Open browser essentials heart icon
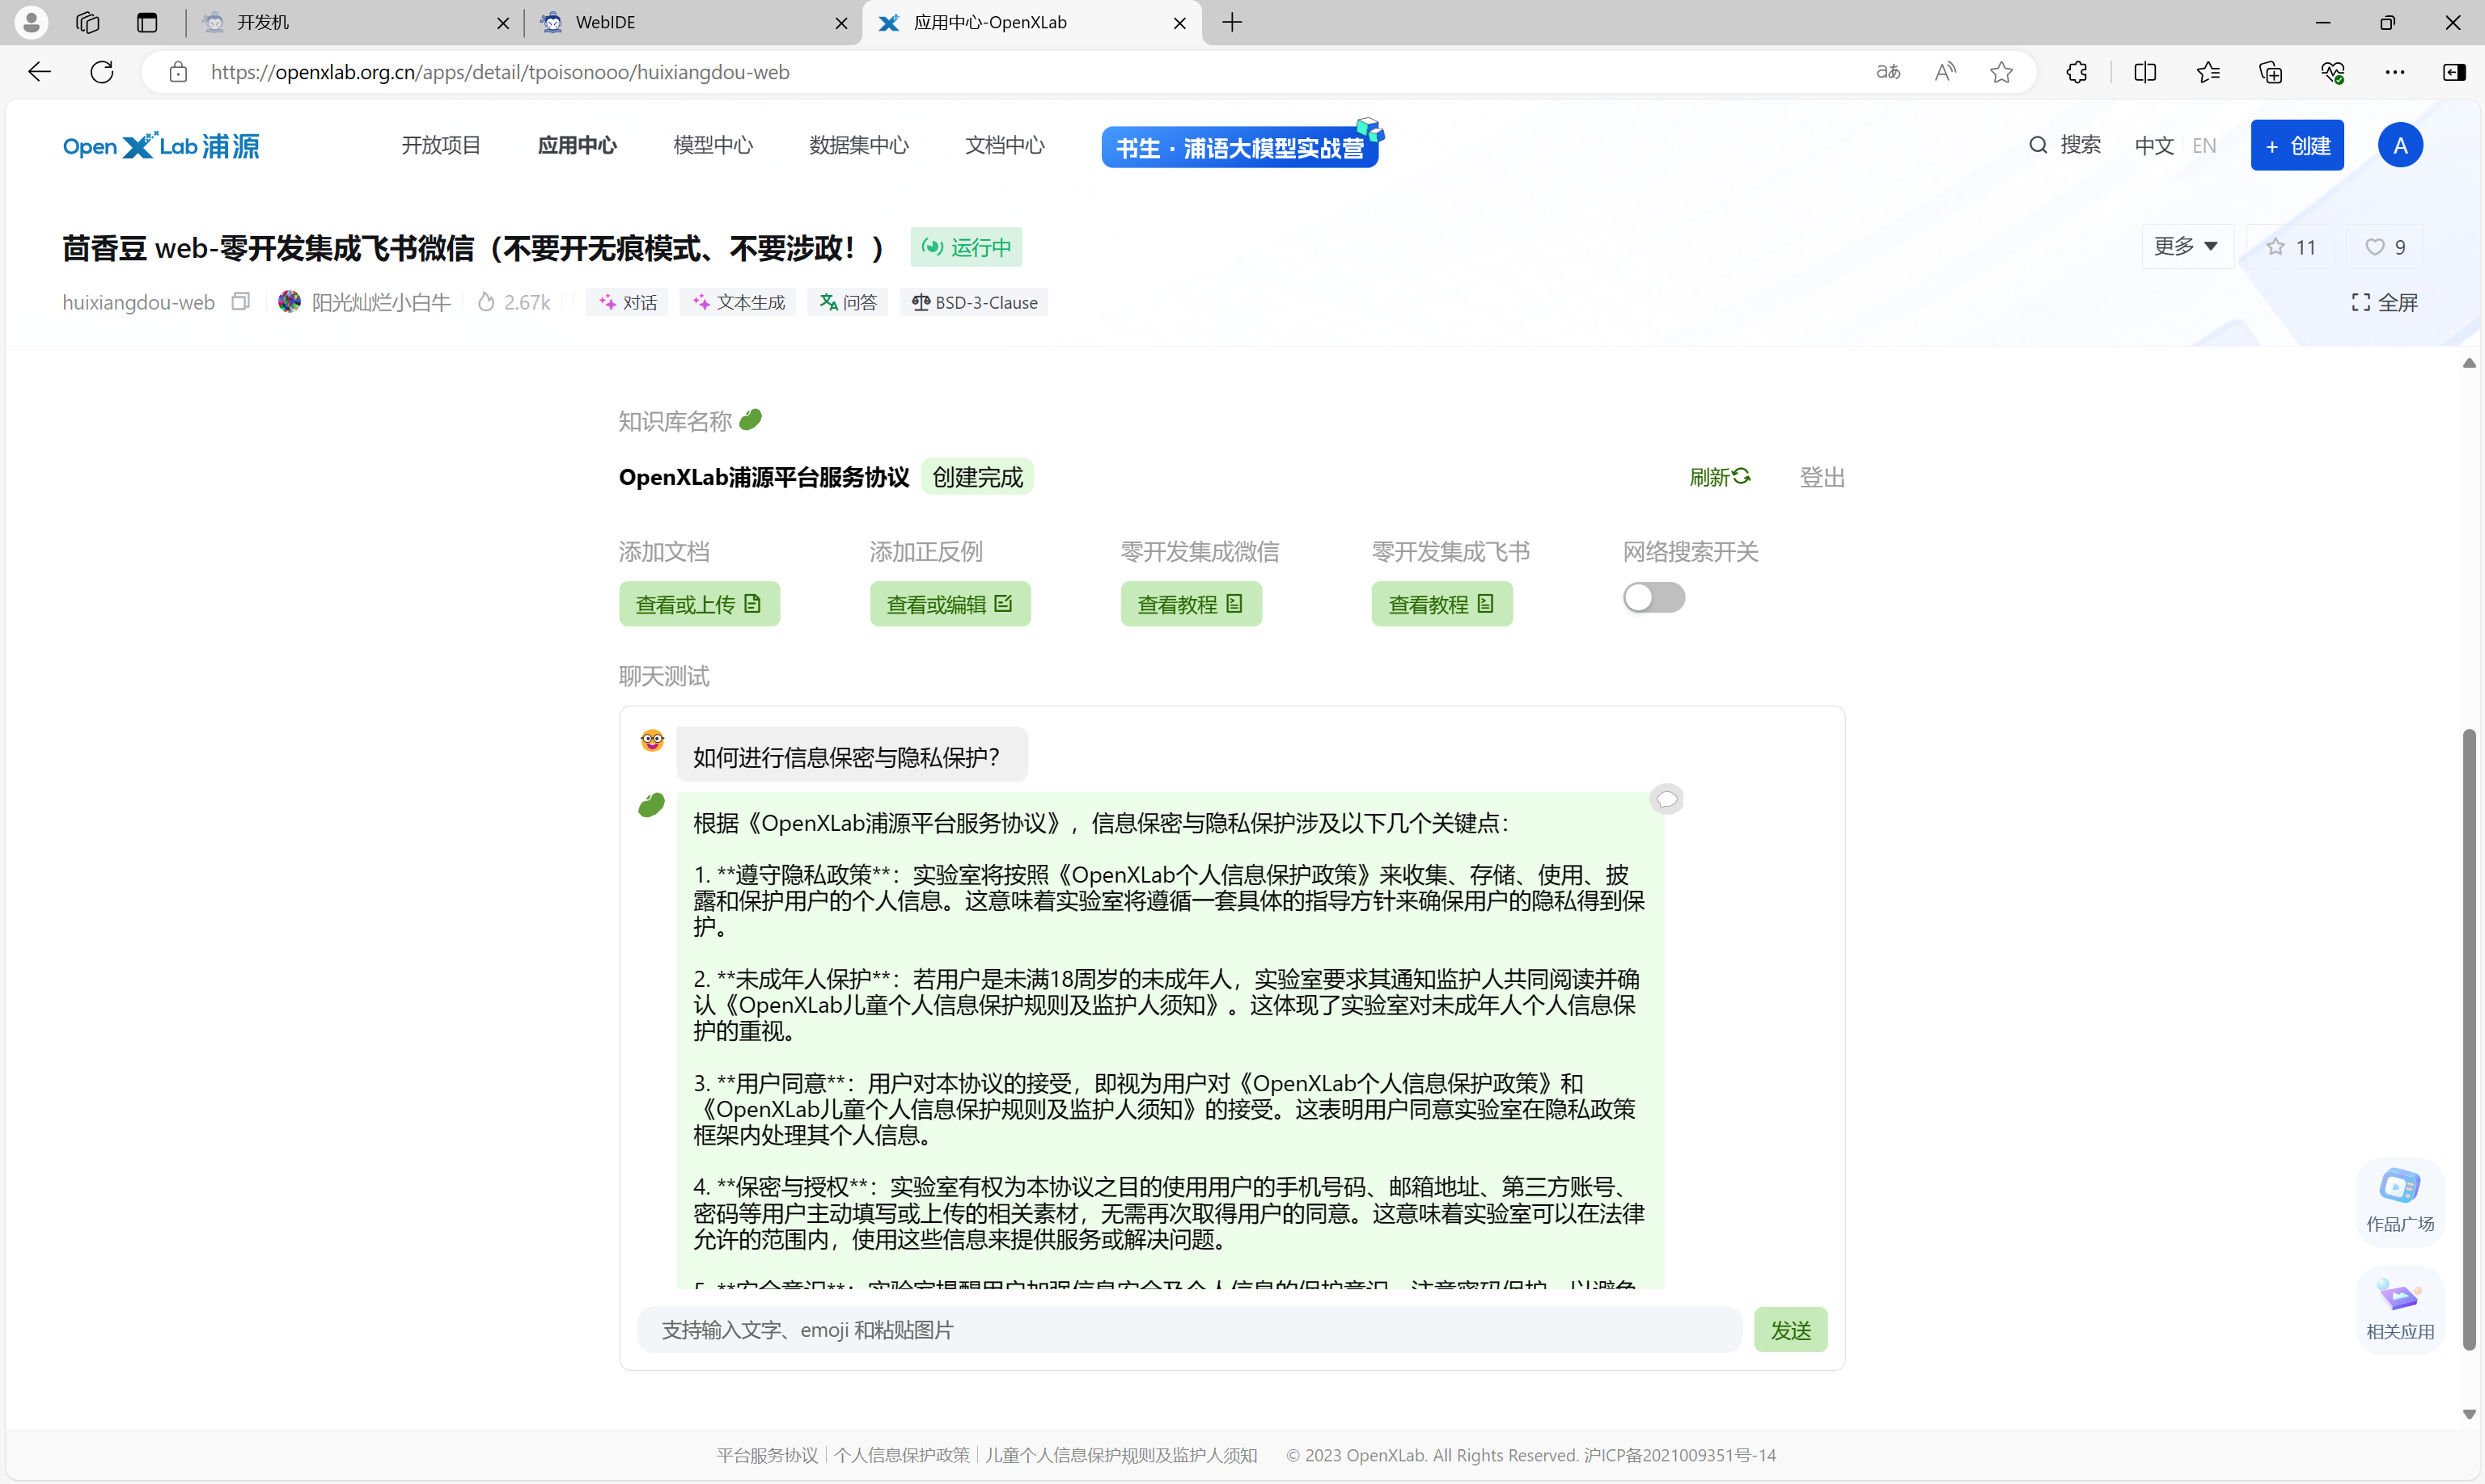Viewport: 2485px width, 1484px height. tap(2333, 72)
